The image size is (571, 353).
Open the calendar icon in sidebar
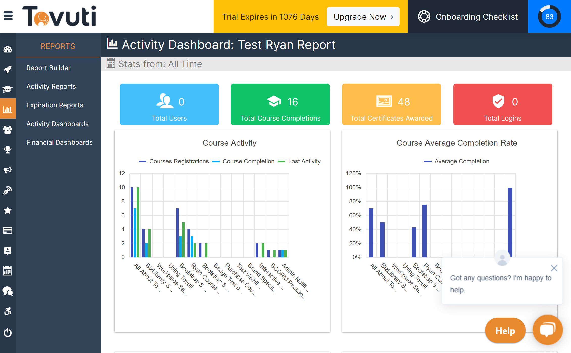[8, 271]
